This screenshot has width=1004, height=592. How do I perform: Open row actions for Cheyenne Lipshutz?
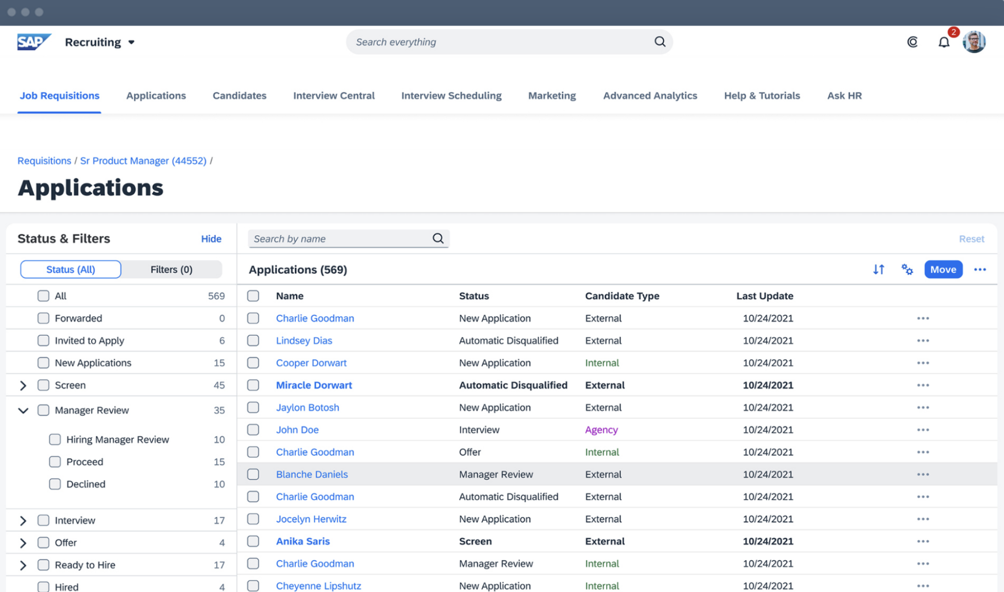tap(923, 586)
